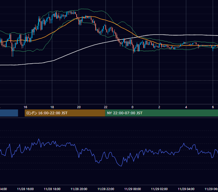This screenshot has height=192, width=218.
Task: Click the 16 hour label on price chart axis
Action: (x=25, y=107)
